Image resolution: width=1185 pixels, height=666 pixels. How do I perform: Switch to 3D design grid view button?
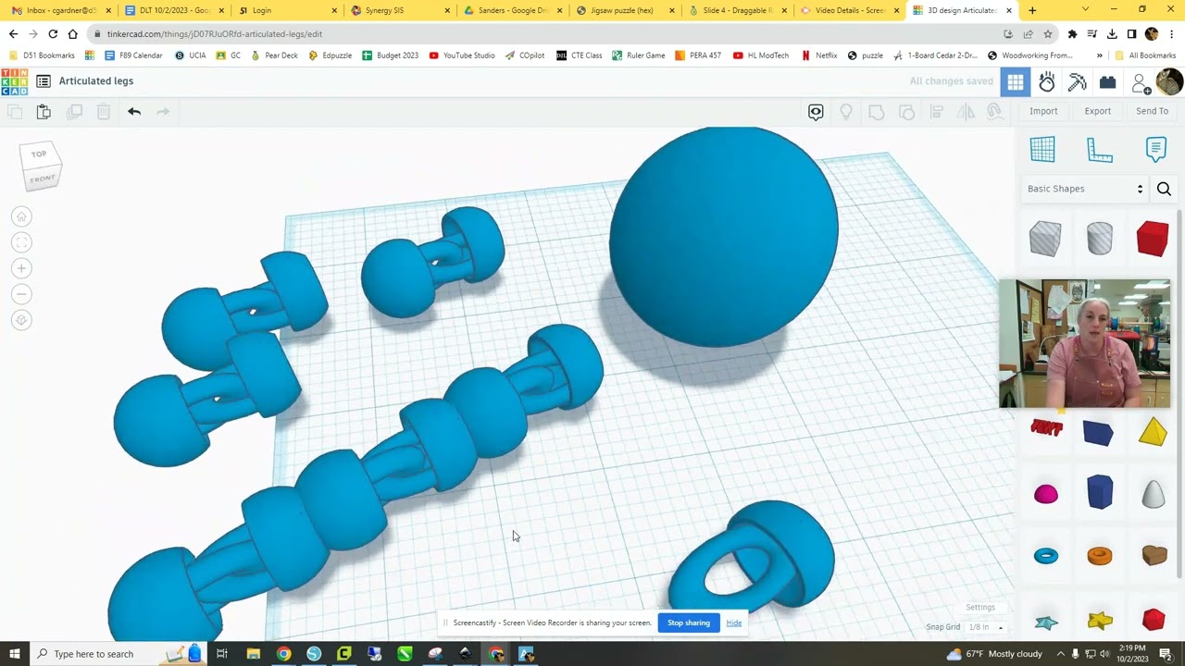pyautogui.click(x=1016, y=82)
